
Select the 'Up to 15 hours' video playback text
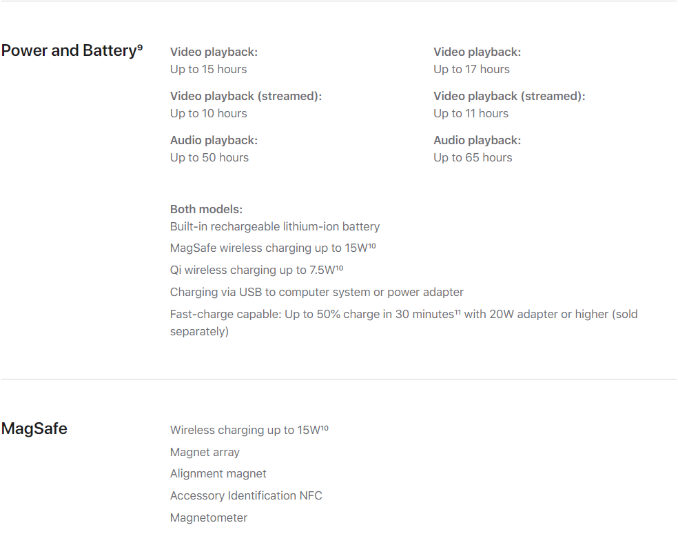click(x=208, y=69)
